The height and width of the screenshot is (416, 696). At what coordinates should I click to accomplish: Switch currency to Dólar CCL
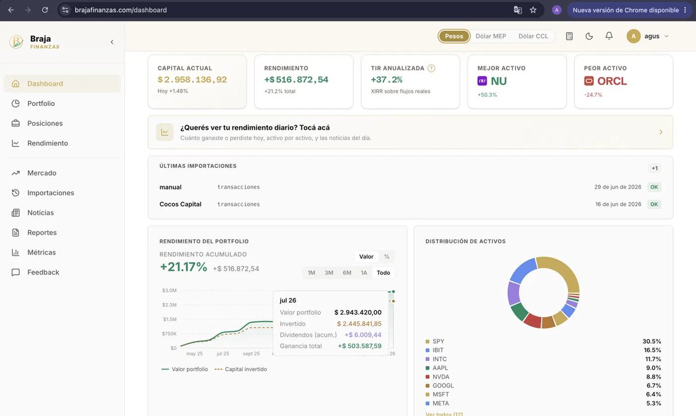click(x=533, y=36)
